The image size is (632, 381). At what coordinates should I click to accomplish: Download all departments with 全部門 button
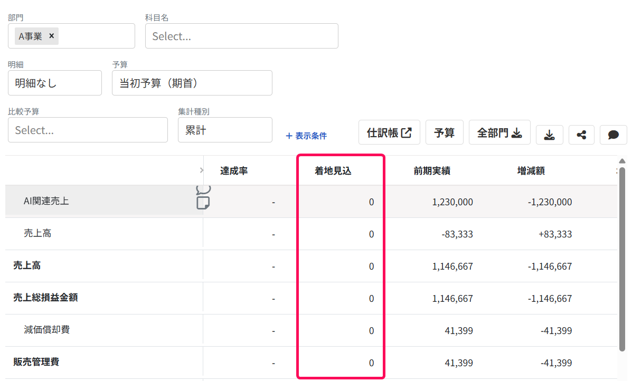[499, 132]
